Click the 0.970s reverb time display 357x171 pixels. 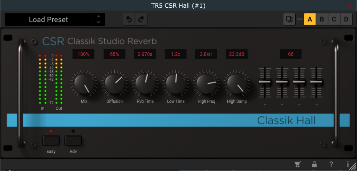[x=145, y=54]
